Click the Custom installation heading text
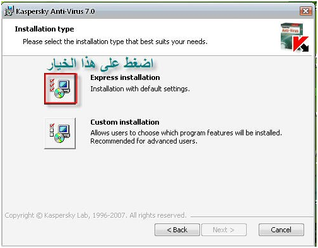This screenshot has width=318, height=248. coord(125,122)
